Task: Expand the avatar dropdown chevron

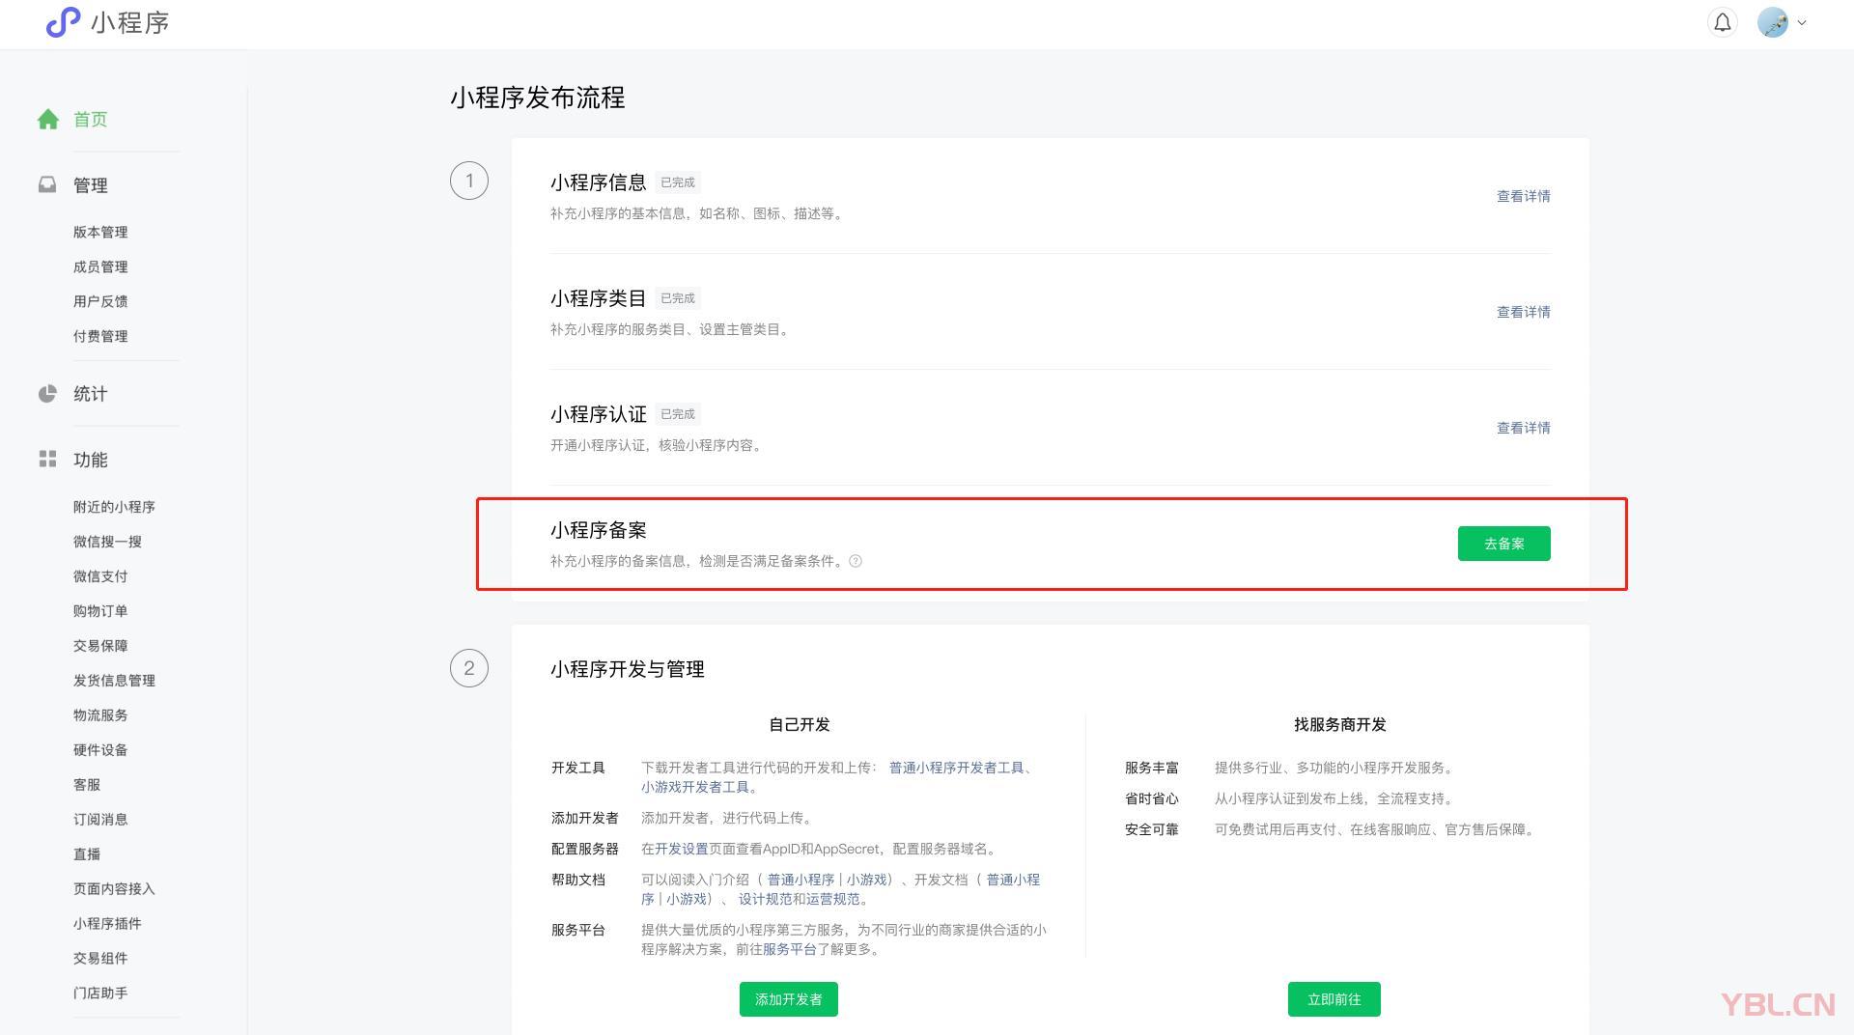Action: click(x=1800, y=22)
